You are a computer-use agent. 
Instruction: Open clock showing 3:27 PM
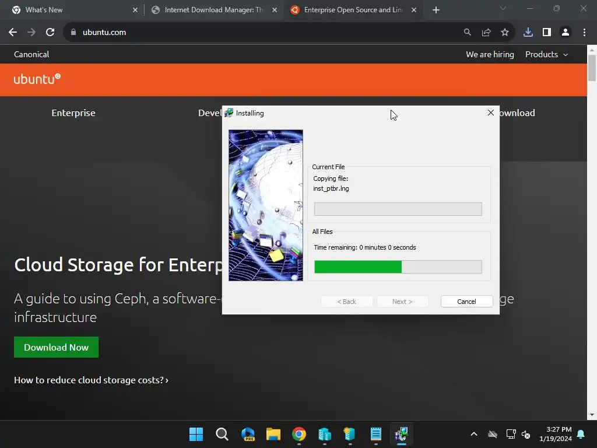(556, 434)
